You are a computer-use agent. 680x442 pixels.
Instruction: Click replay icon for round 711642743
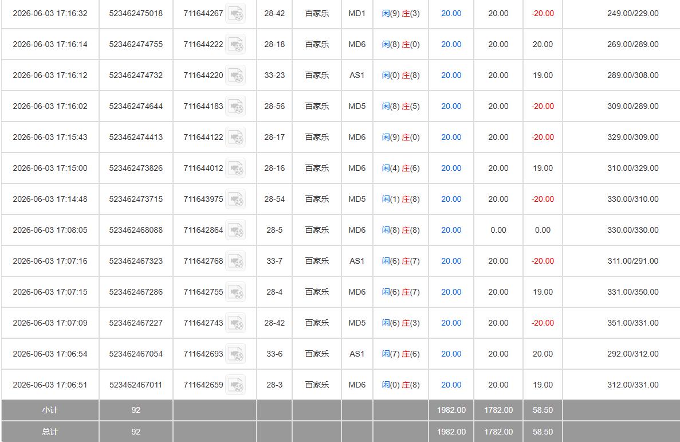[x=236, y=323]
